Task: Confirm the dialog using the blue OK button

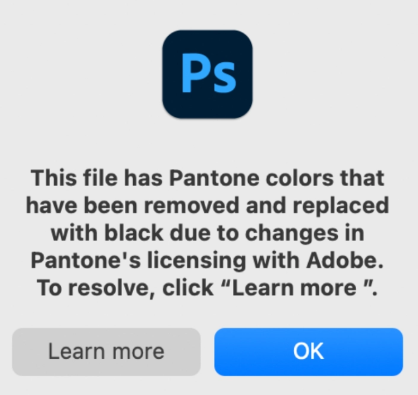Action: click(308, 352)
